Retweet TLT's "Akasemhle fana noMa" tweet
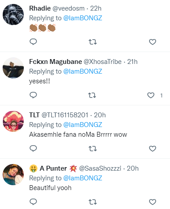The width and height of the screenshot is (170, 209). tap(92, 149)
